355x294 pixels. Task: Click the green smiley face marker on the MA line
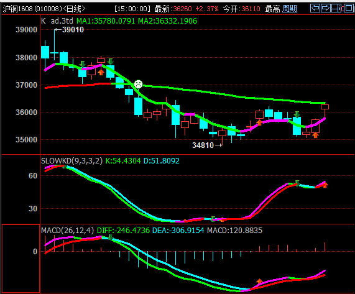[x=139, y=84]
